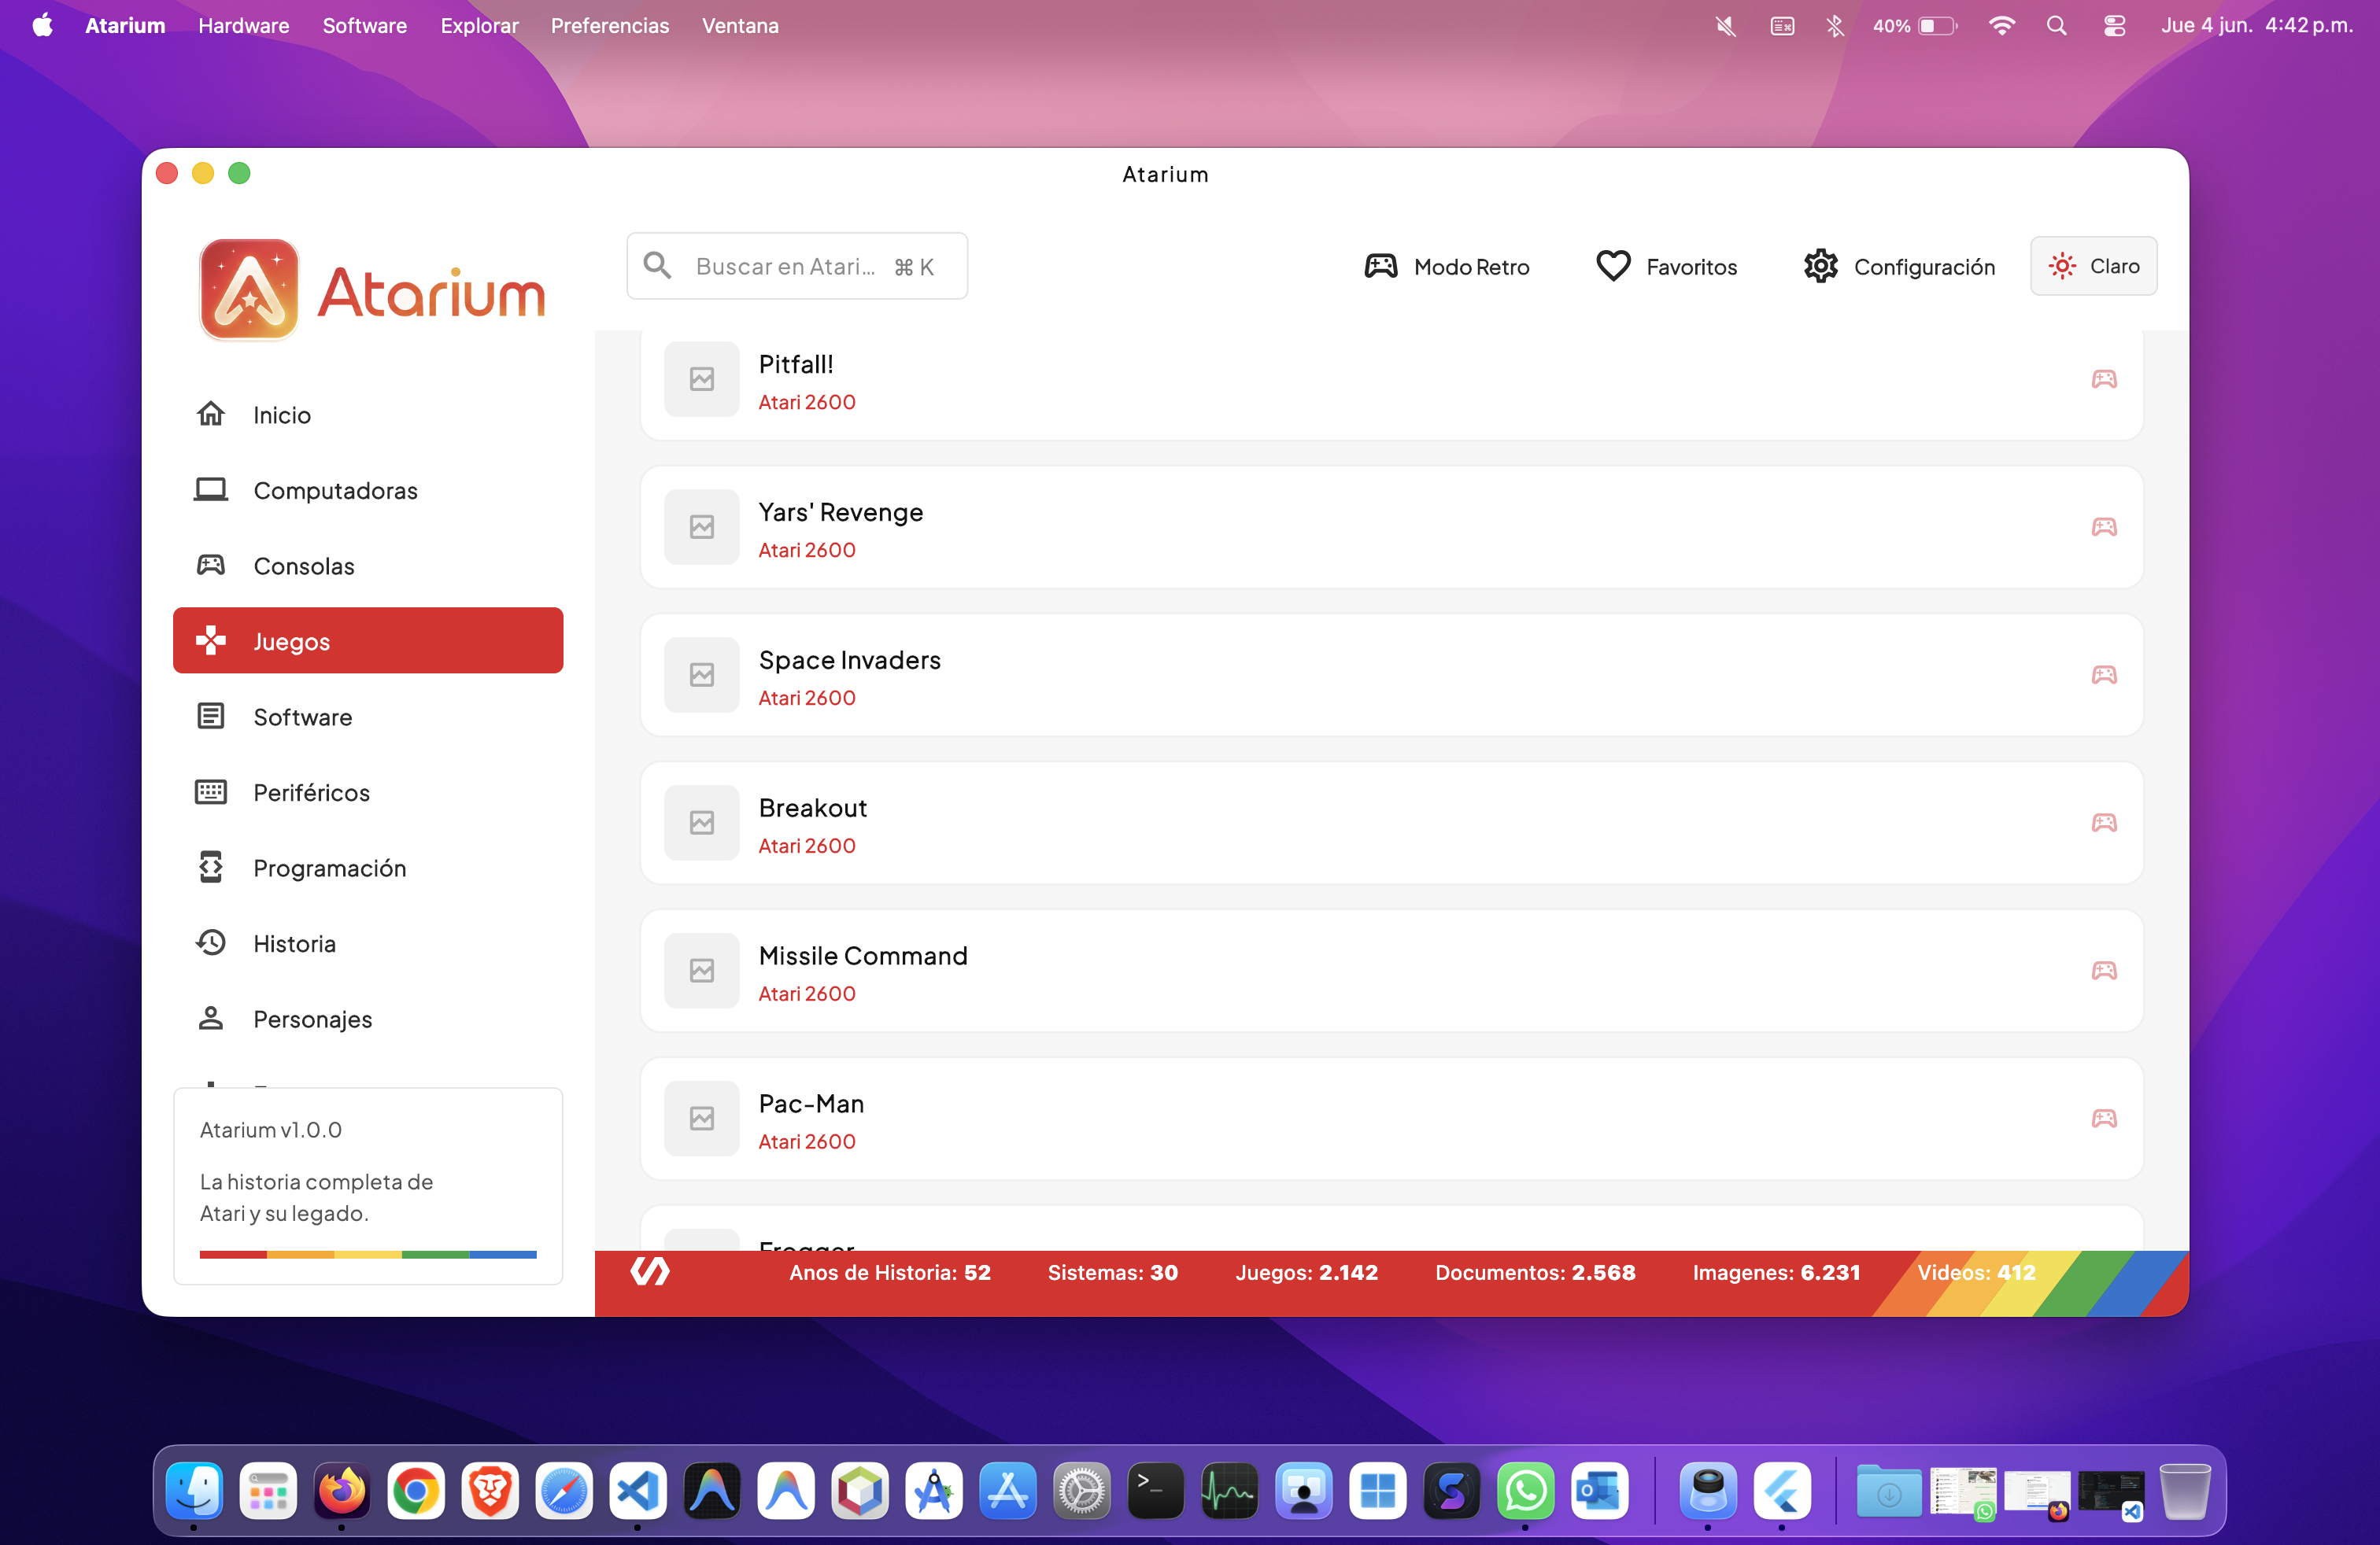Open the Yars' Revenge game entry
The height and width of the screenshot is (1545, 2380).
click(1391, 526)
